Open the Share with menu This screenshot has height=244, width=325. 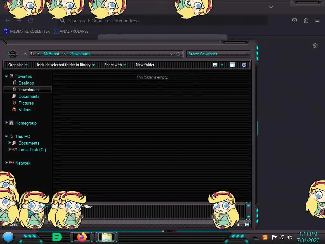(115, 65)
